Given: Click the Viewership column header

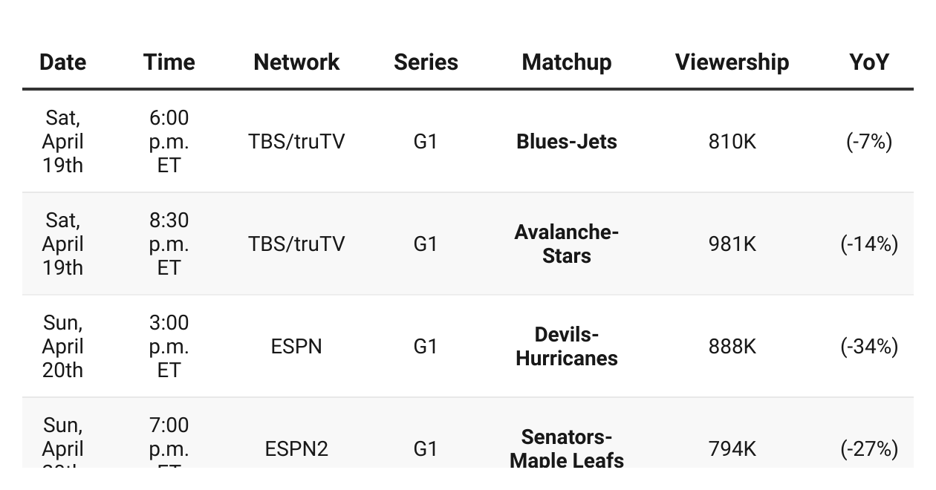Looking at the screenshot, I should (x=732, y=62).
